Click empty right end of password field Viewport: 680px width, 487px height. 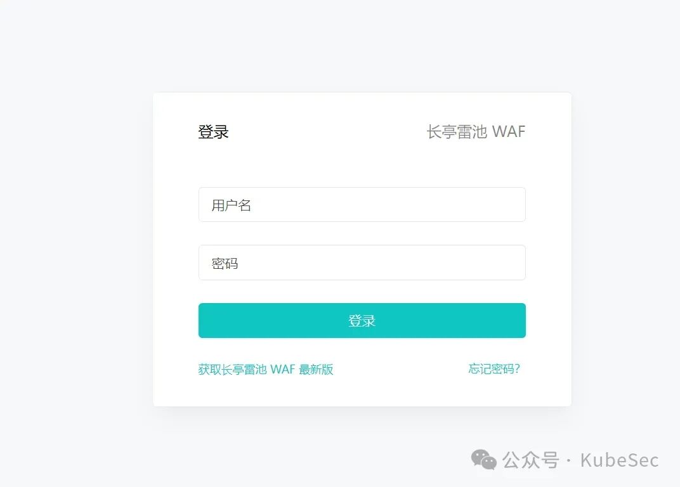[x=477, y=263]
